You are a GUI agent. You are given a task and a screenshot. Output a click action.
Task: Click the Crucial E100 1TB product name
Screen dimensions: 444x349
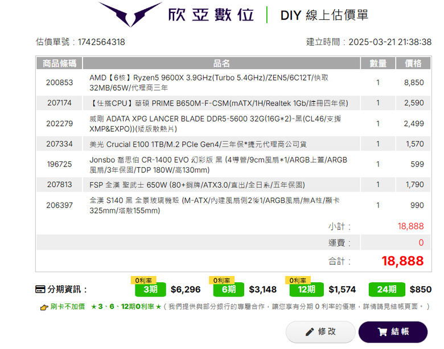[198, 144]
